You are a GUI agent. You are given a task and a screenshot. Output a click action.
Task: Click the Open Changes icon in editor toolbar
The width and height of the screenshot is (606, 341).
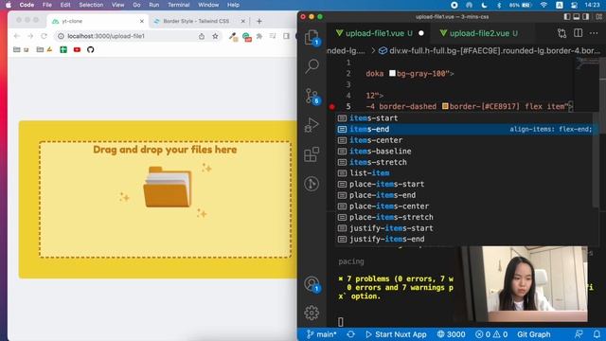click(561, 33)
